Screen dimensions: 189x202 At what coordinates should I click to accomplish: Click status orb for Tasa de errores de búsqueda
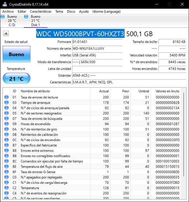(6, 118)
